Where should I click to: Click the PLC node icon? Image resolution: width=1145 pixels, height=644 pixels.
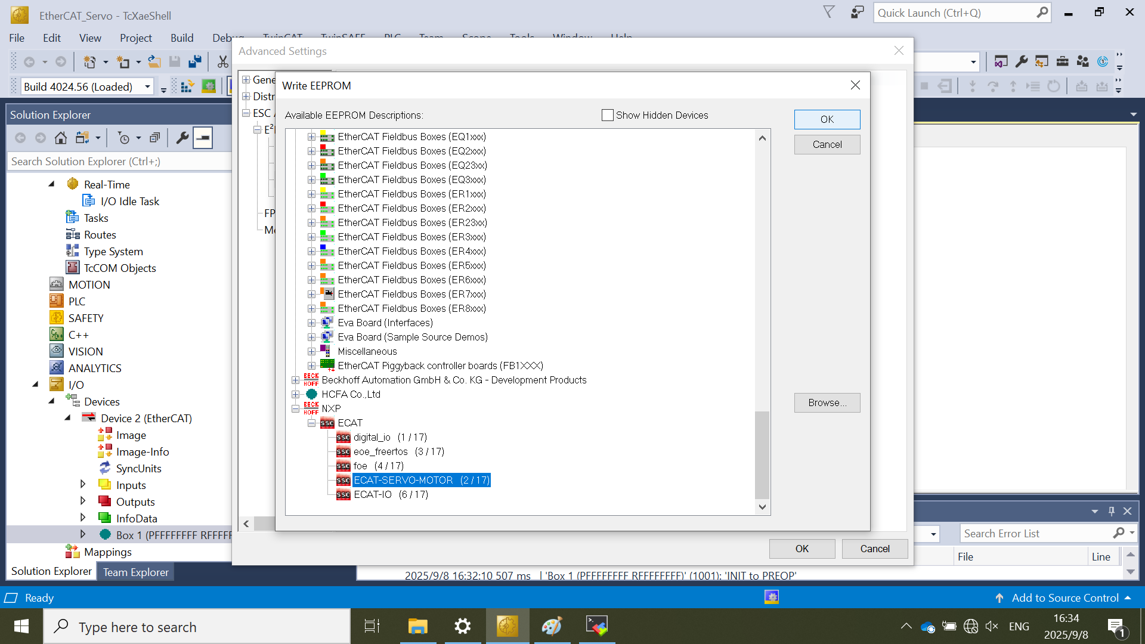tap(57, 301)
